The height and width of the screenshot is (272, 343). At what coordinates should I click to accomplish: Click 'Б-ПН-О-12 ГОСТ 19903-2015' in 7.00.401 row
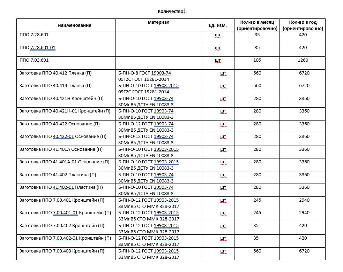coord(149,200)
